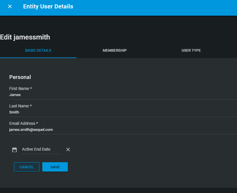Click the Edit jamessmith heading
237x193 pixels.
(x=25, y=37)
